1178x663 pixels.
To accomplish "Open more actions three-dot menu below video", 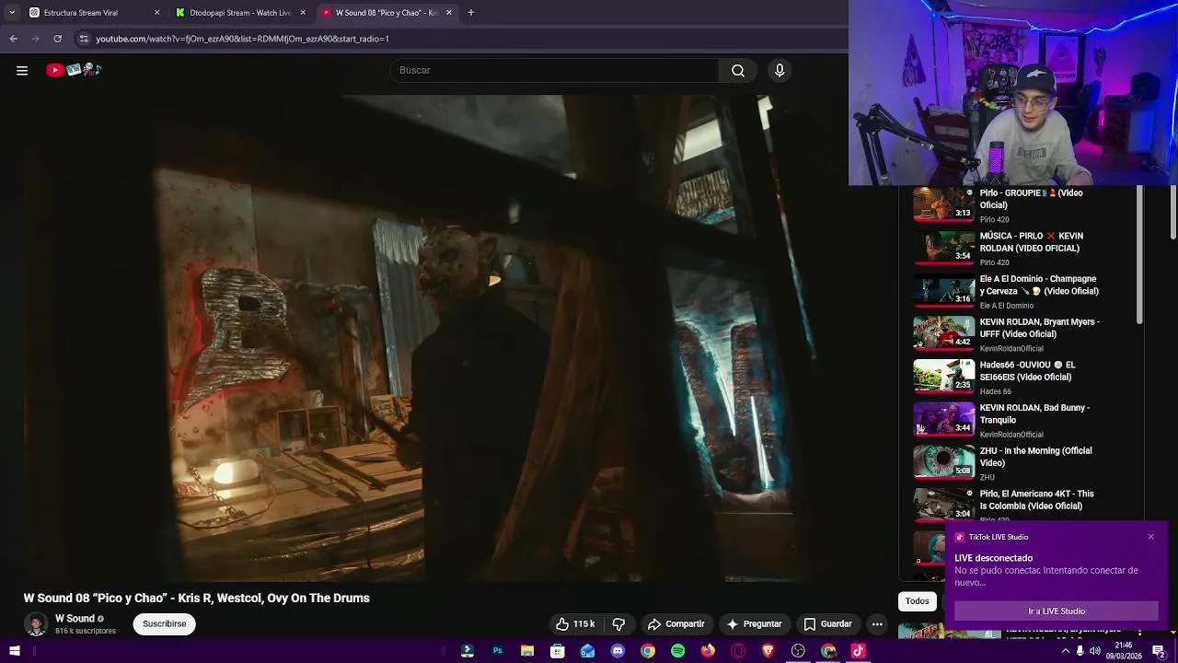I will pos(877,623).
